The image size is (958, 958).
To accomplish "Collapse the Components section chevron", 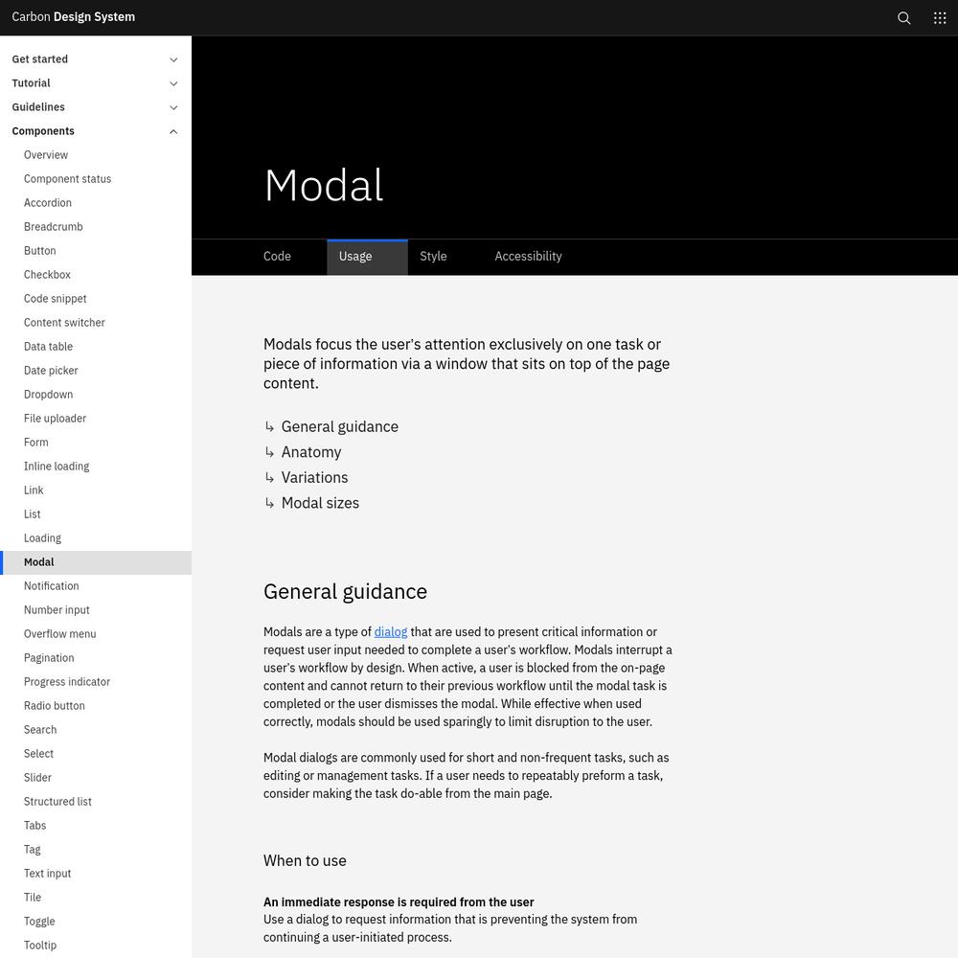I will pyautogui.click(x=173, y=131).
